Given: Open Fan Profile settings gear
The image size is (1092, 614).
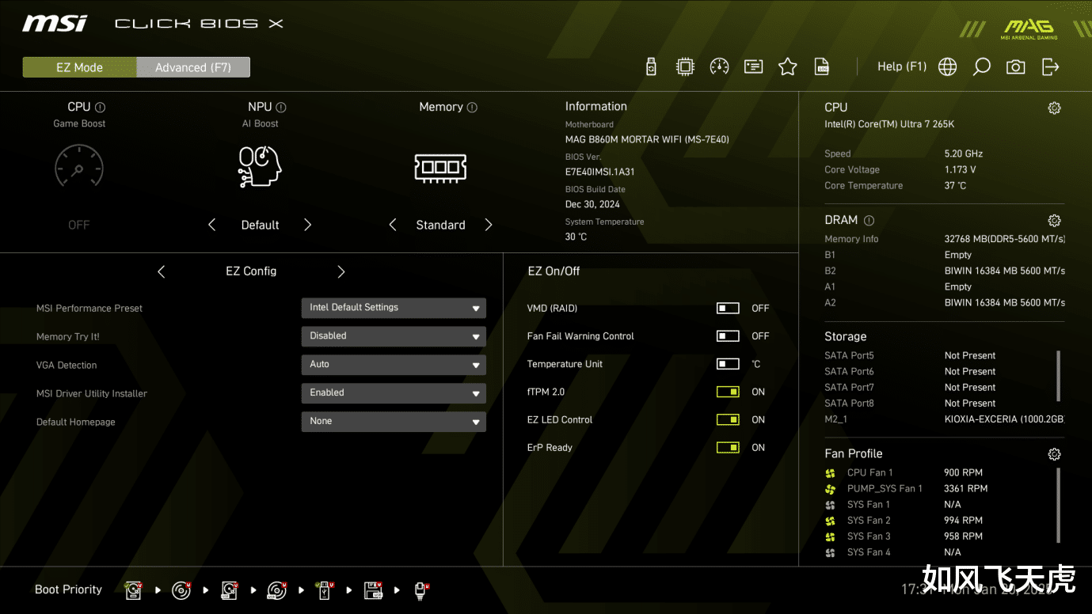Looking at the screenshot, I should (x=1054, y=454).
